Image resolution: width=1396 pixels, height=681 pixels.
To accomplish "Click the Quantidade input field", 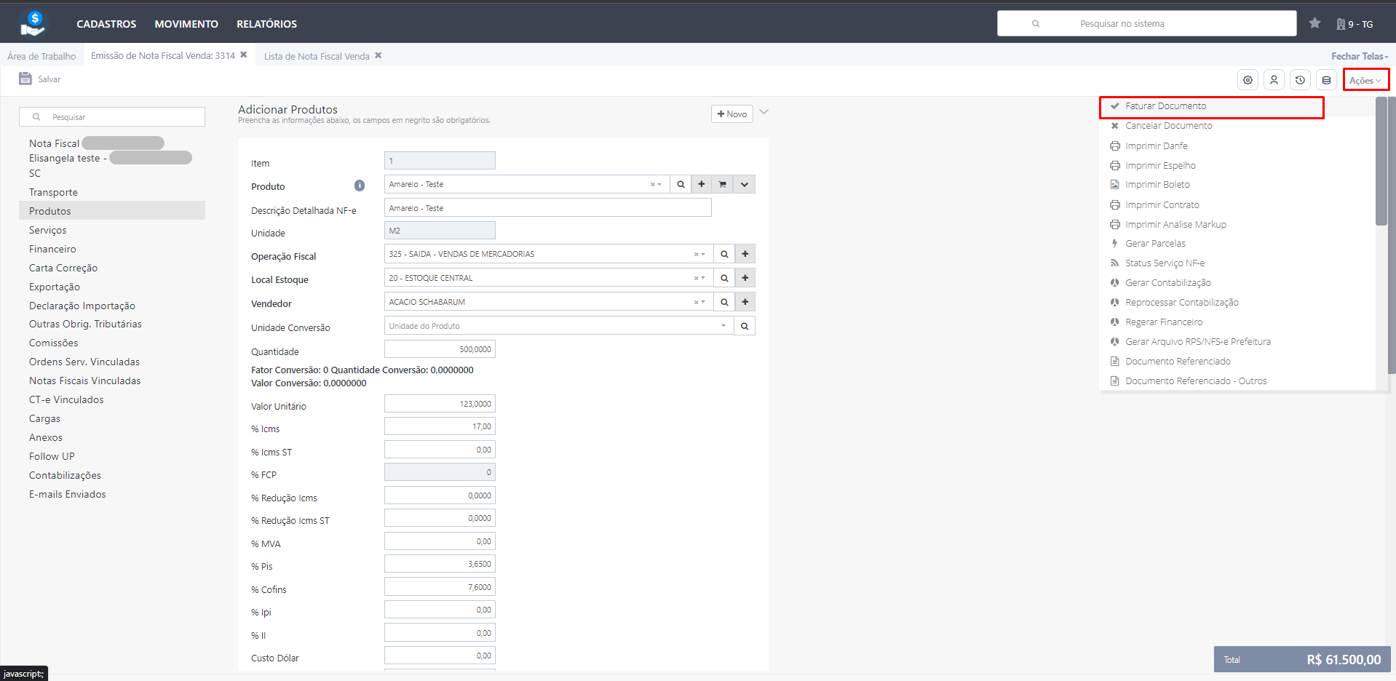I will [x=440, y=349].
